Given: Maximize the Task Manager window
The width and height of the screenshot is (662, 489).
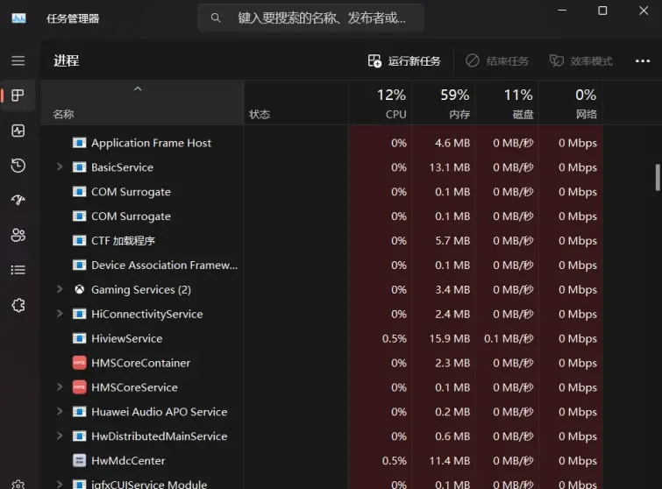Looking at the screenshot, I should click(x=602, y=11).
